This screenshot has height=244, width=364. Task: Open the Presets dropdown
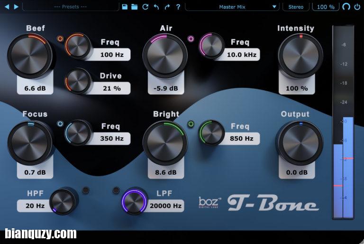[x=71, y=7]
